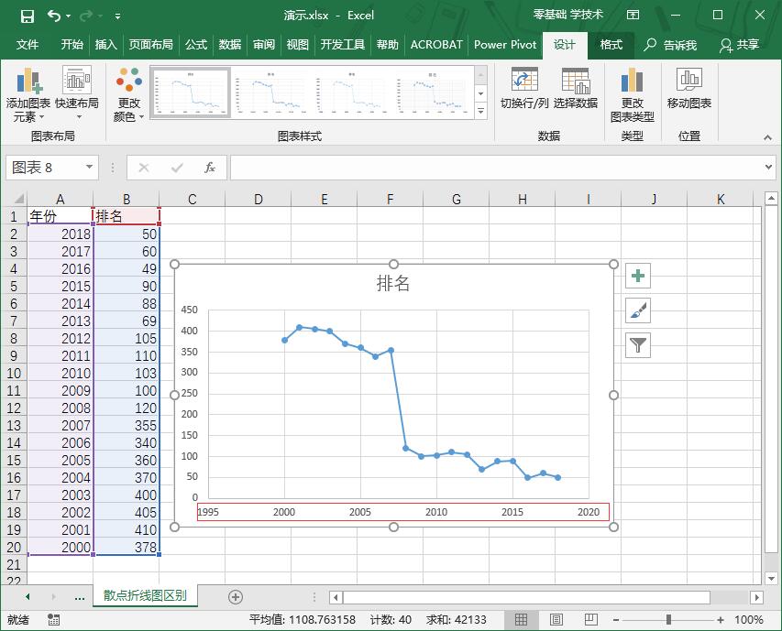Click the Undo arrow icon

(x=53, y=16)
